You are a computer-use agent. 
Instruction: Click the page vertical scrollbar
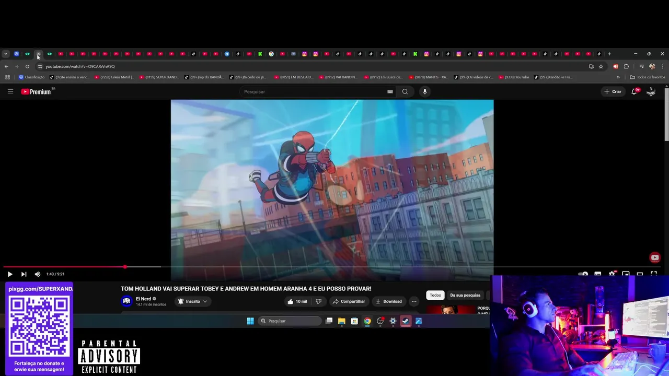pyautogui.click(x=666, y=114)
